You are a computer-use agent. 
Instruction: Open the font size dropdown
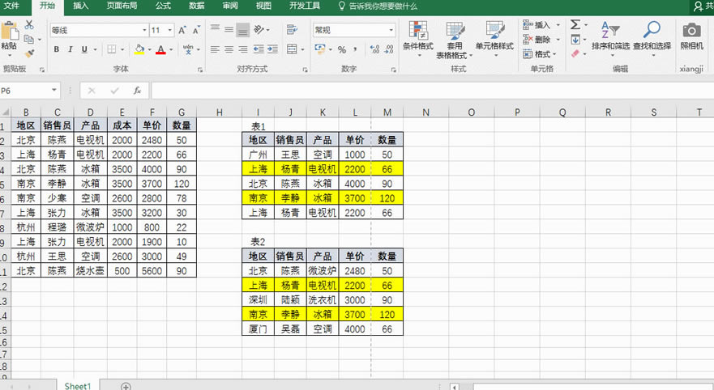pyautogui.click(x=170, y=30)
